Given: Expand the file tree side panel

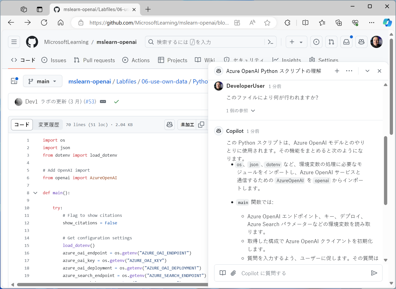Looking at the screenshot, I should (14, 81).
